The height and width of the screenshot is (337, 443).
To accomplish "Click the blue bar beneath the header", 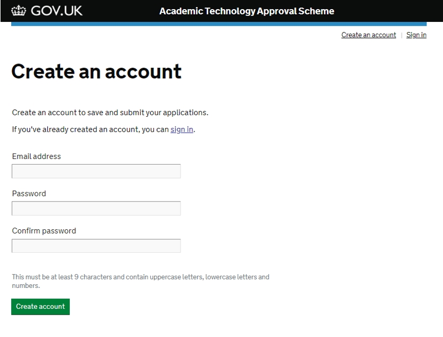I will point(219,24).
